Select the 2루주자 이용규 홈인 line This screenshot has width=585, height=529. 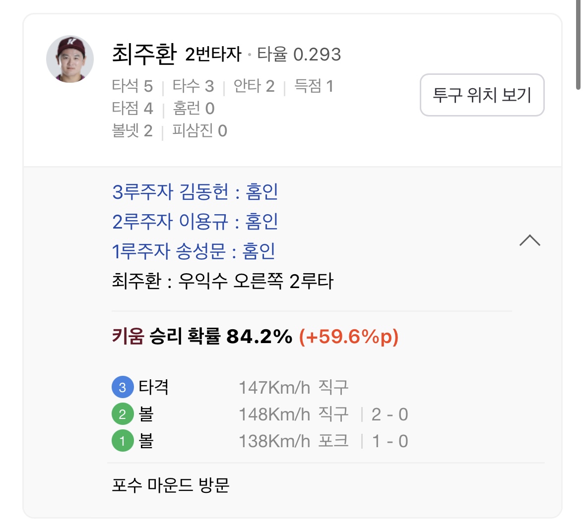click(x=195, y=222)
